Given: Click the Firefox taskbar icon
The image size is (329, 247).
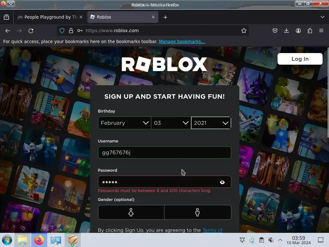Looking at the screenshot, I should pyautogui.click(x=39, y=240).
